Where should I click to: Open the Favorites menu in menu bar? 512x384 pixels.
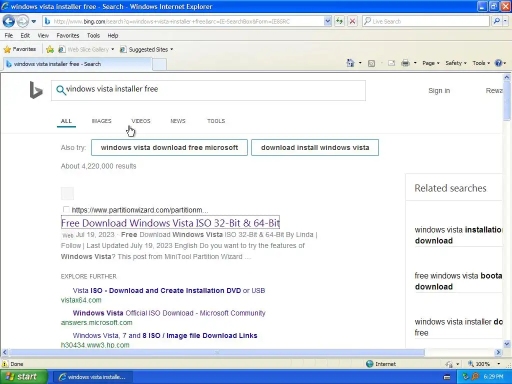(x=68, y=35)
